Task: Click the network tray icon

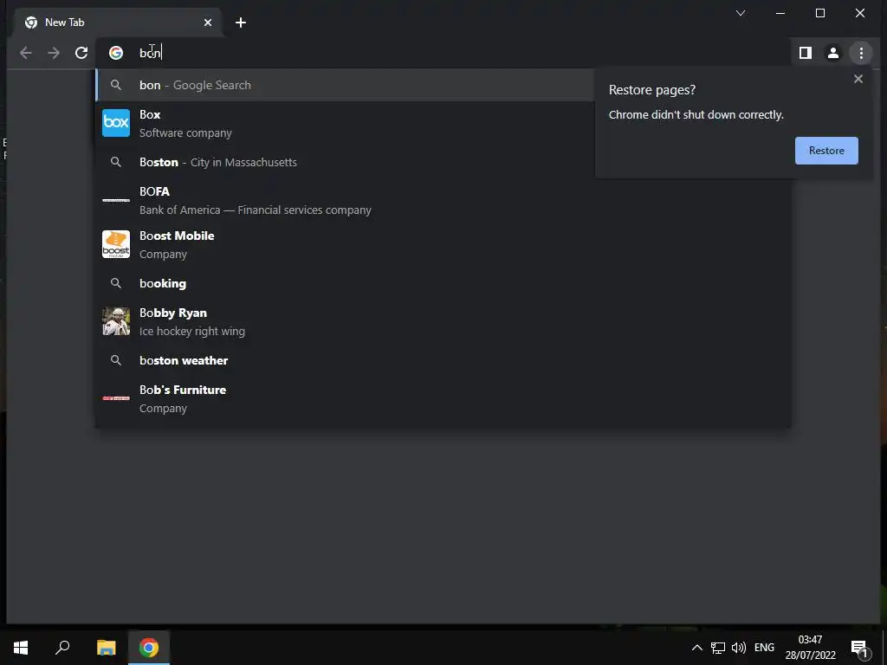Action: click(718, 648)
